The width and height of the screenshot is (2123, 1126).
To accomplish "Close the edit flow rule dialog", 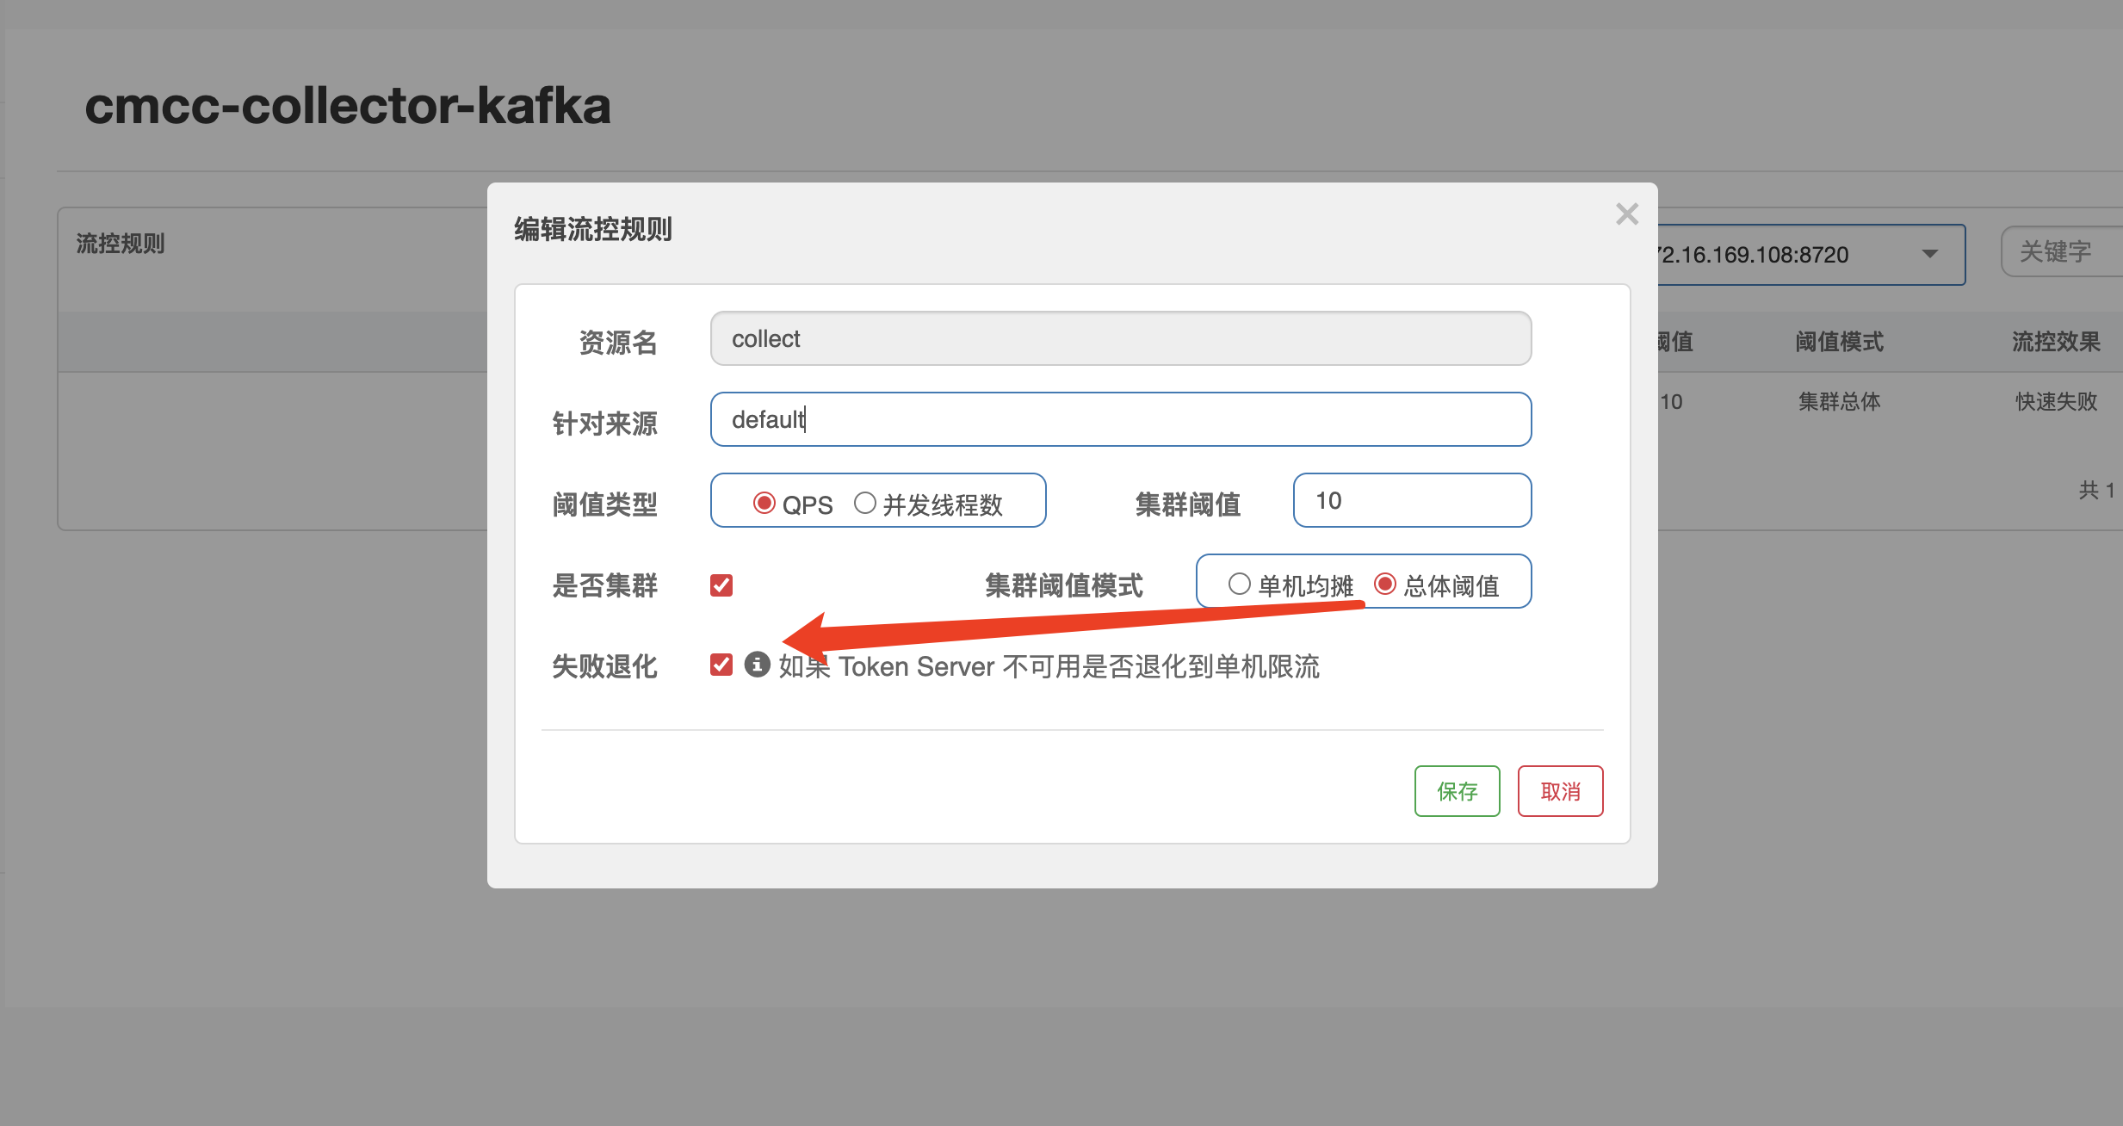I will point(1626,213).
